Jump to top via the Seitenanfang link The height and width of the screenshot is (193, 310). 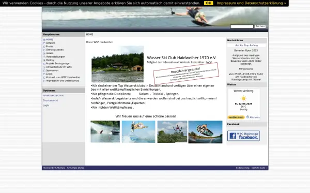coord(243,168)
